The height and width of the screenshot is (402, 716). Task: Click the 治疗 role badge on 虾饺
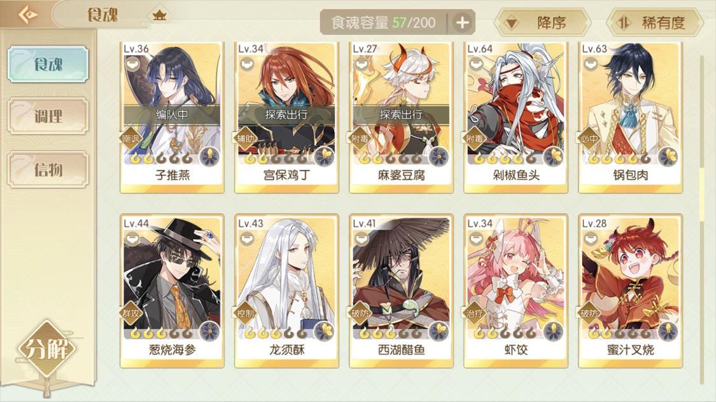[x=474, y=314]
